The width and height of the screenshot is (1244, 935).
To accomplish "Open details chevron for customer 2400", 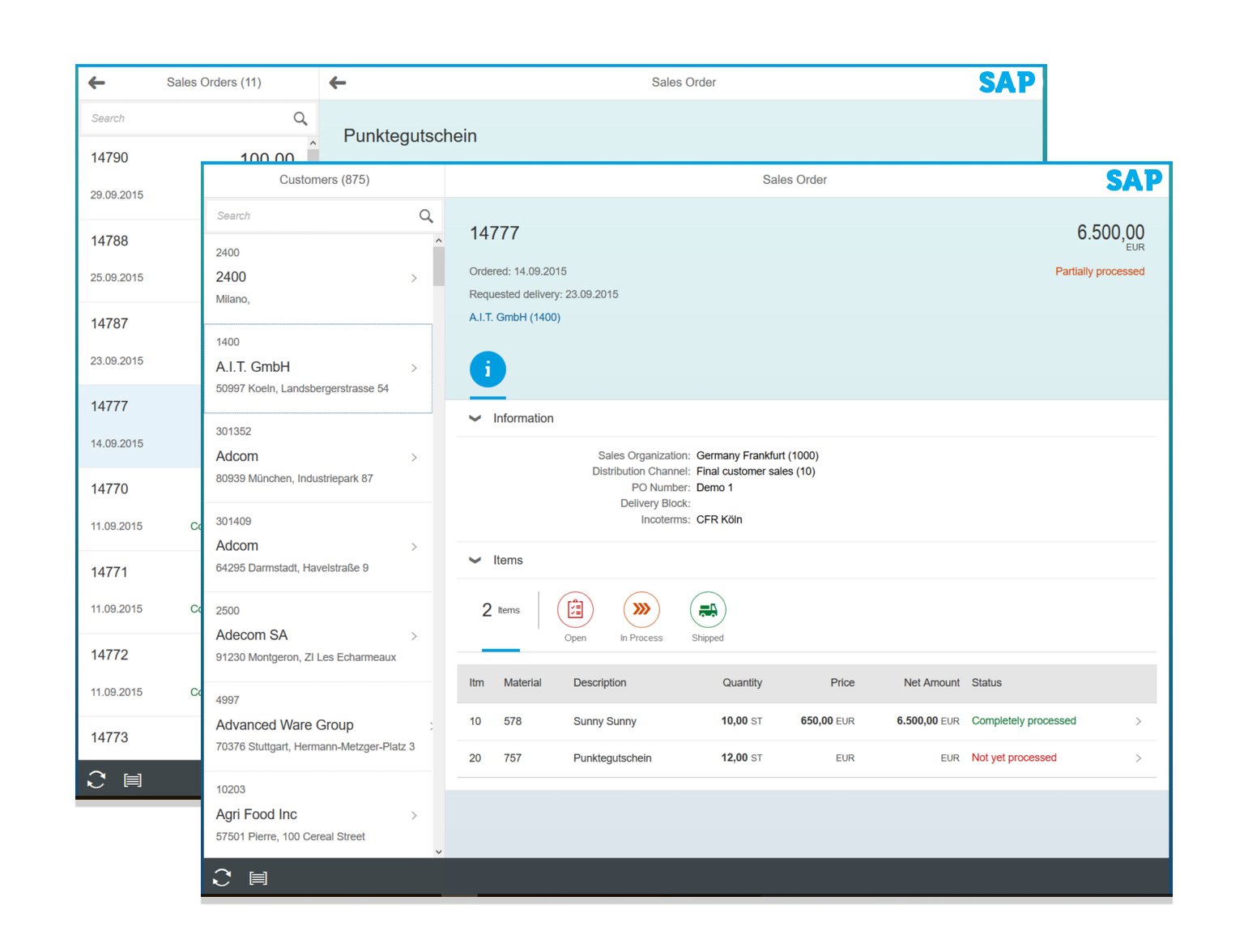I will pos(414,278).
